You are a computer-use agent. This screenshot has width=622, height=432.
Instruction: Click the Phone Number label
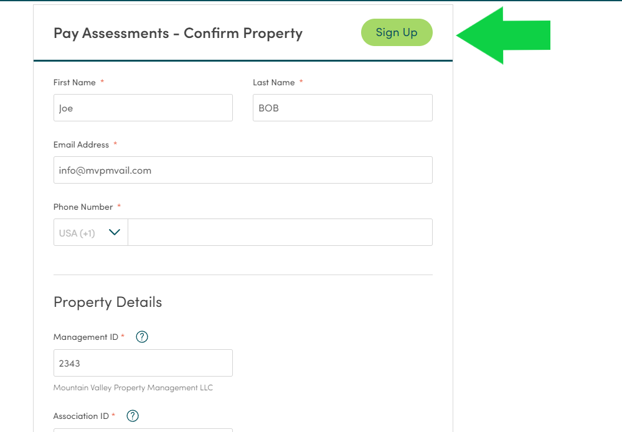point(83,207)
